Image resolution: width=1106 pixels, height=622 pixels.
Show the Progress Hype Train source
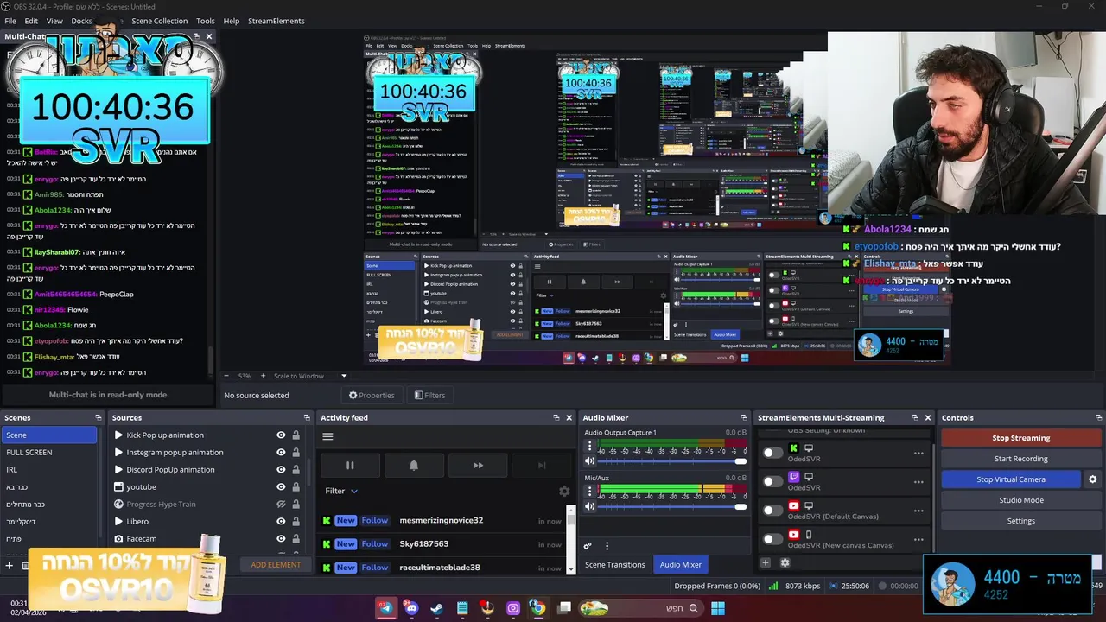point(281,505)
